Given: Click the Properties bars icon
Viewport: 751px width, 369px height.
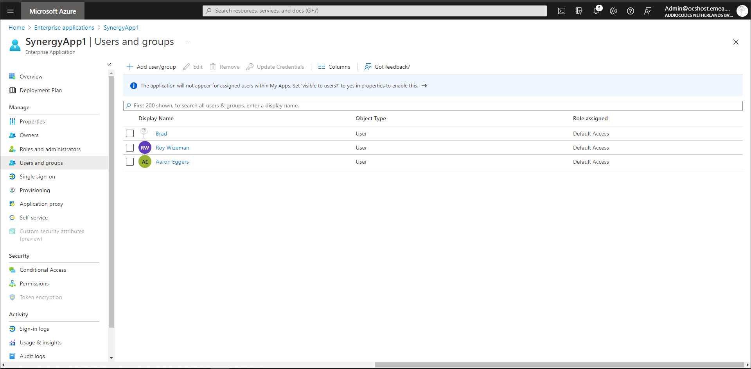Looking at the screenshot, I should (12, 121).
